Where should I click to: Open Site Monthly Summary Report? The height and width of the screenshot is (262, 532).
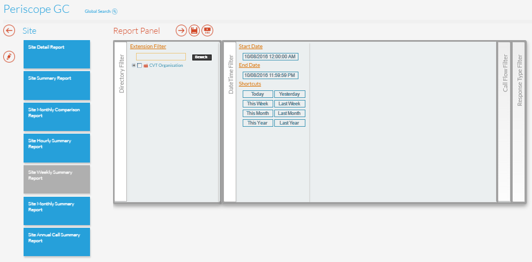point(57,211)
